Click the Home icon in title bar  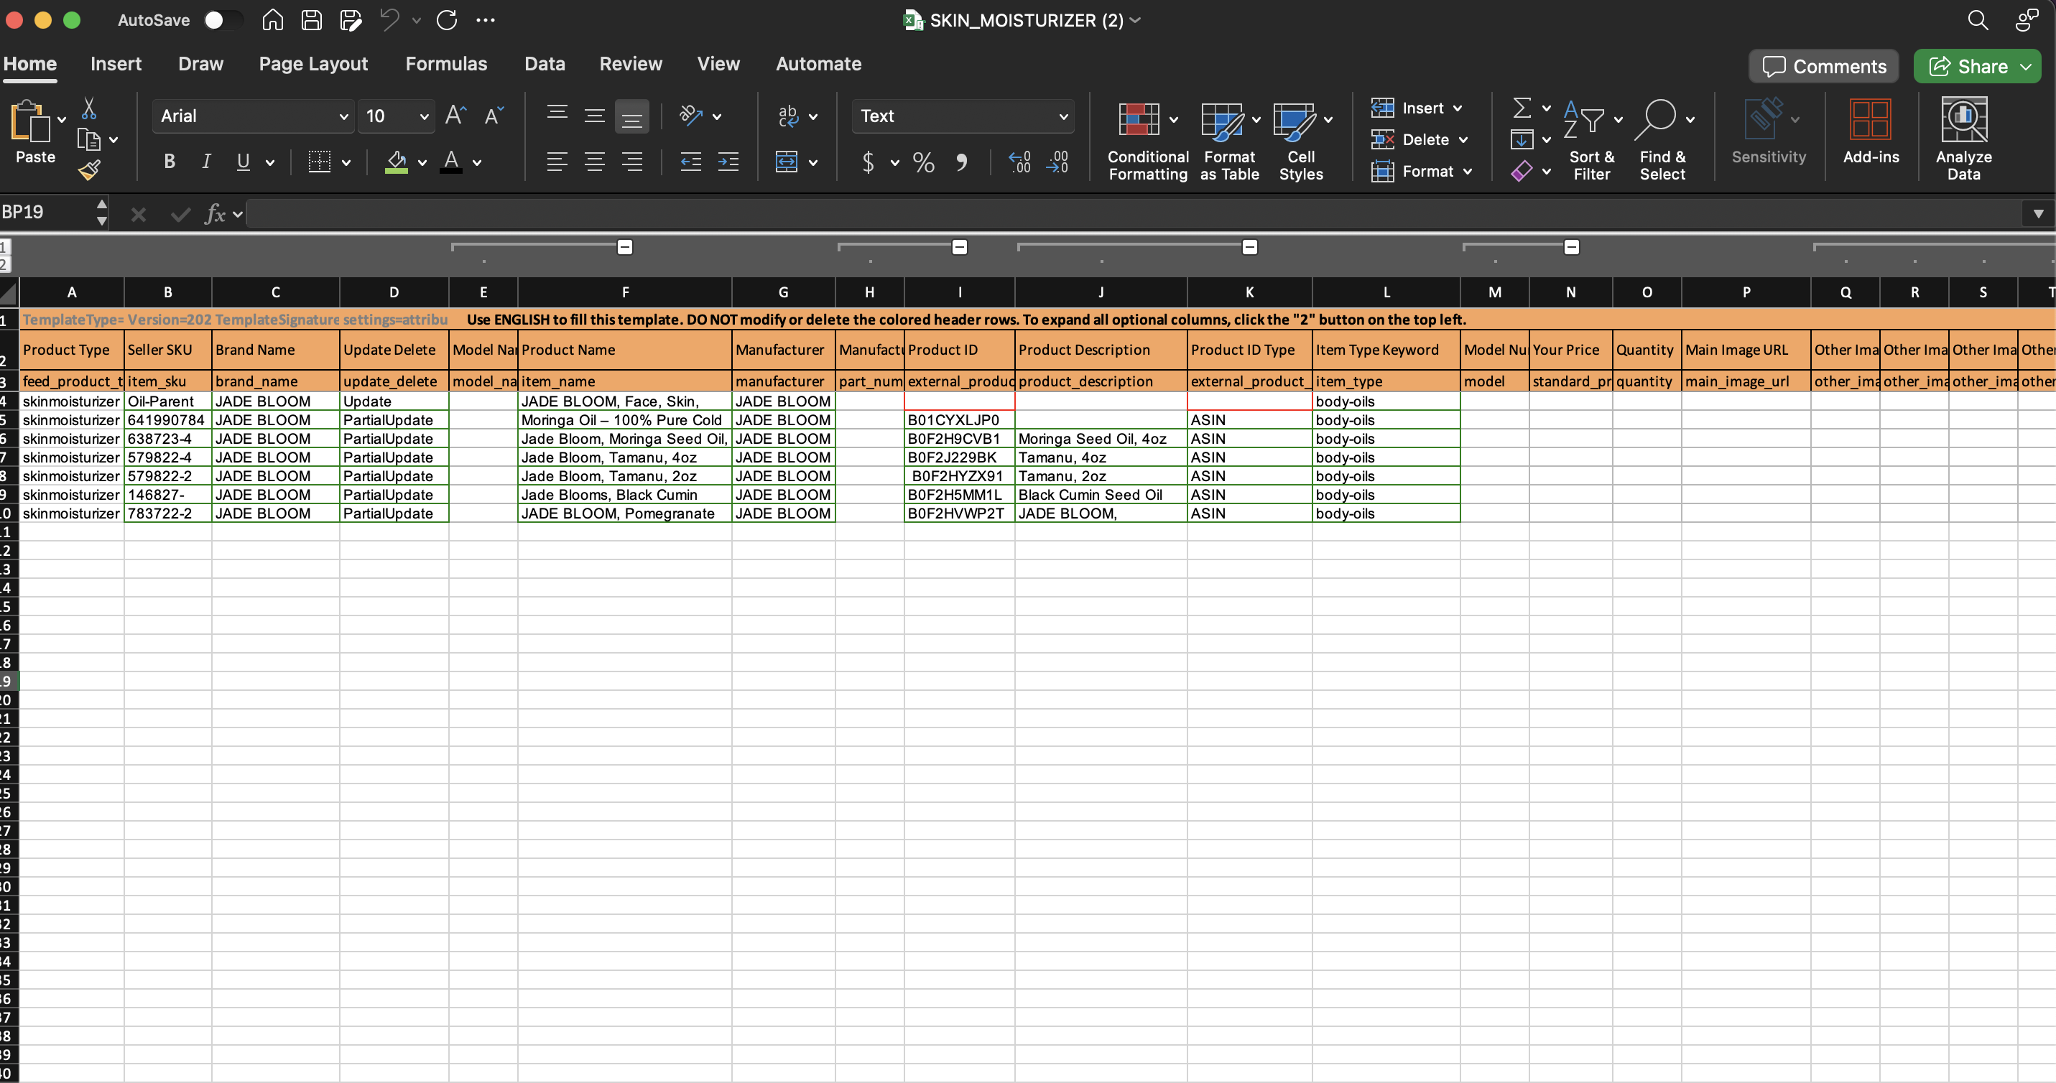click(272, 20)
